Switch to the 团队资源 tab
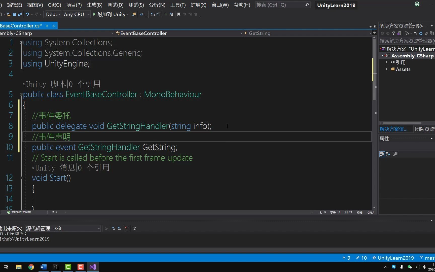The image size is (435, 272). 425,129
